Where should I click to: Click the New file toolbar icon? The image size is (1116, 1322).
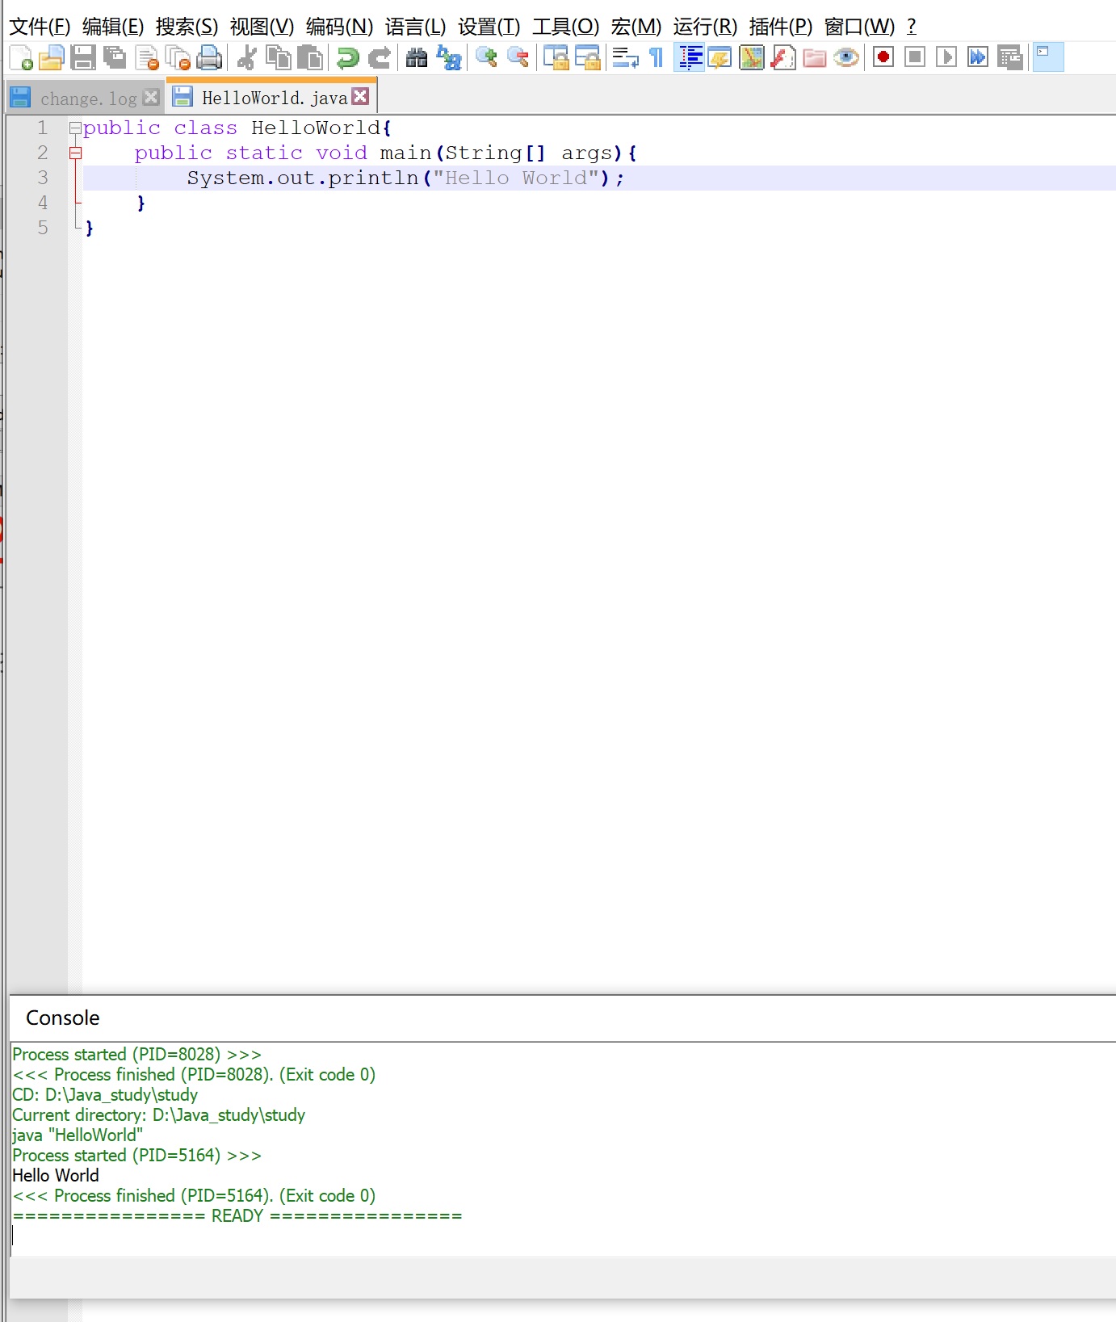pos(20,57)
